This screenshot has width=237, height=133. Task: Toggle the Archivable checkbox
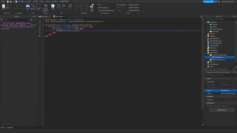click(x=222, y=82)
